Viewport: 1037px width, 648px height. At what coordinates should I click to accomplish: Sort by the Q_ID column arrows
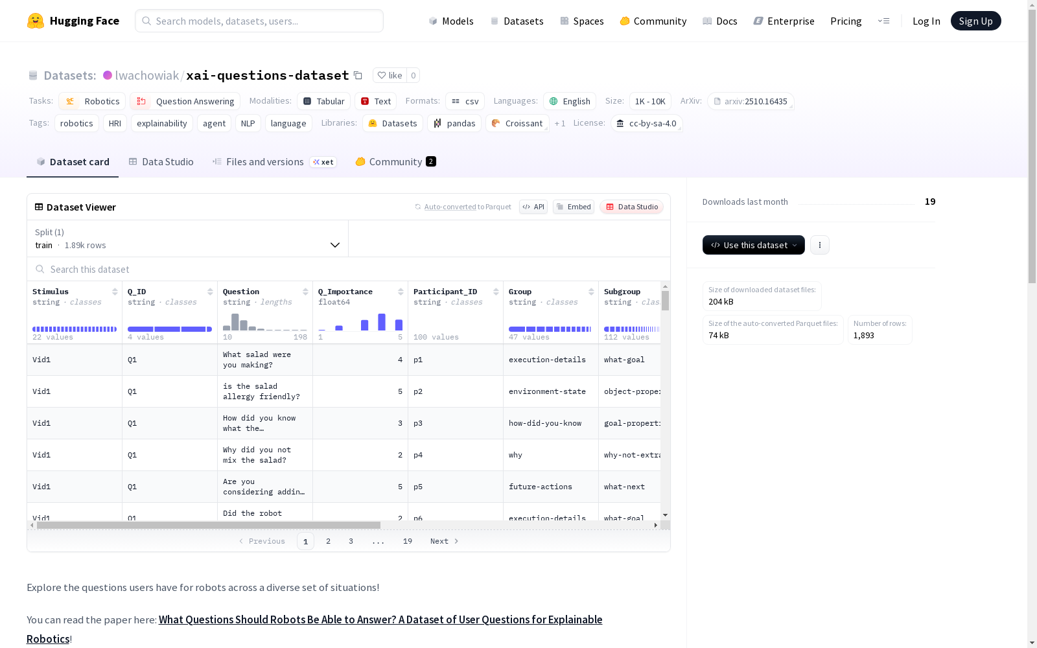(210, 292)
